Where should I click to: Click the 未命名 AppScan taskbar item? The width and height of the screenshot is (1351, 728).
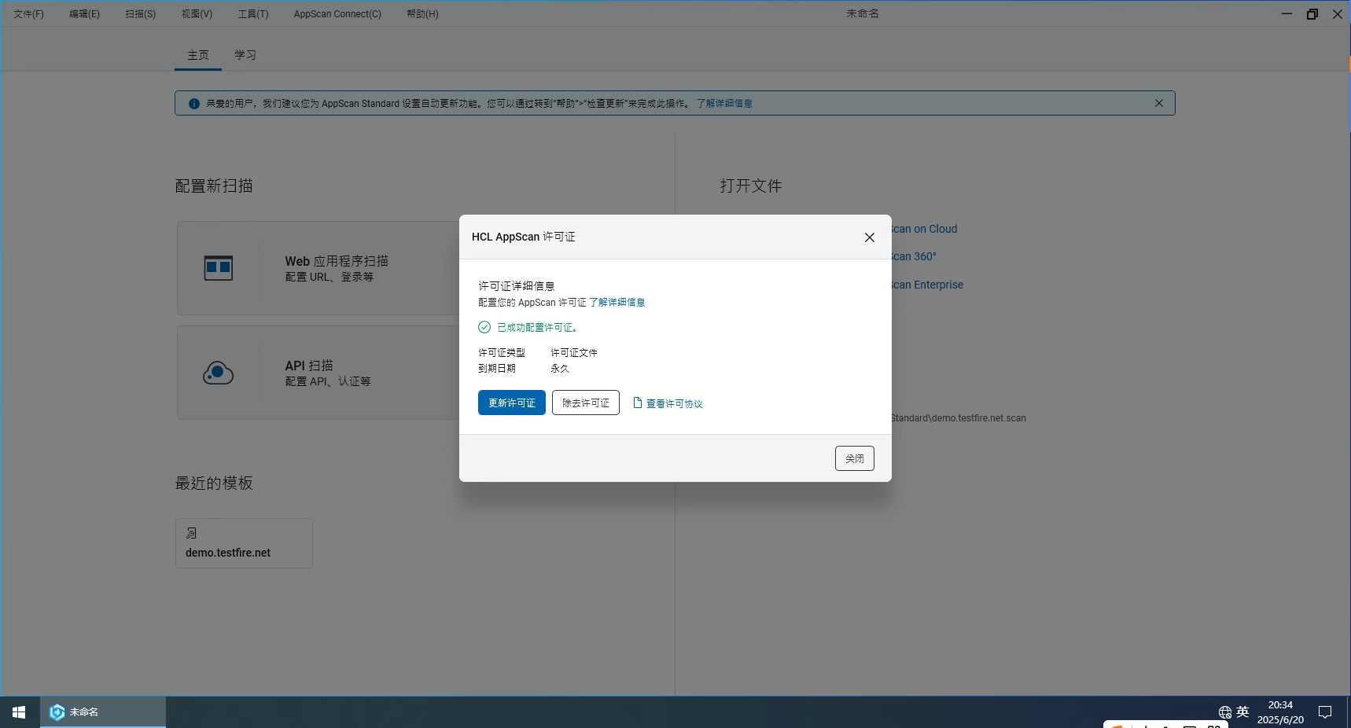point(103,712)
